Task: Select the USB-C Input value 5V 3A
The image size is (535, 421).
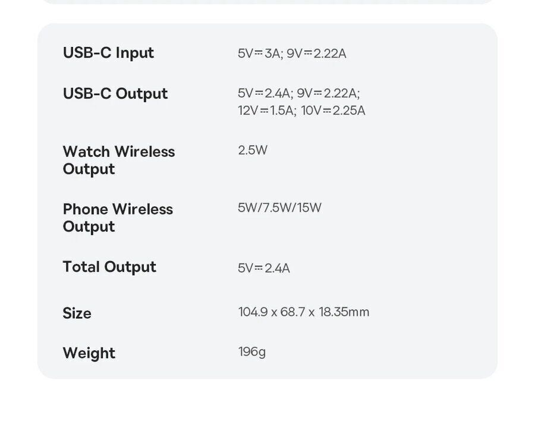Action: click(x=259, y=54)
